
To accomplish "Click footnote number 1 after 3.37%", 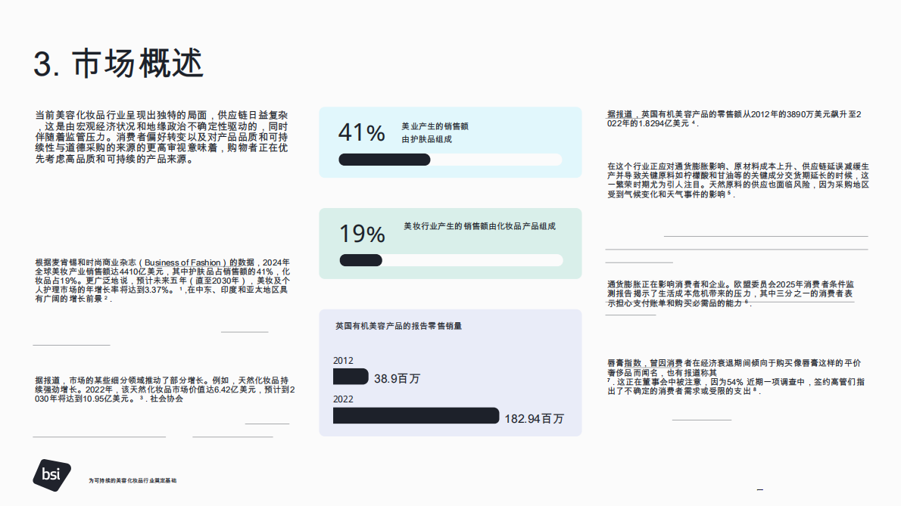I will 181,289.
